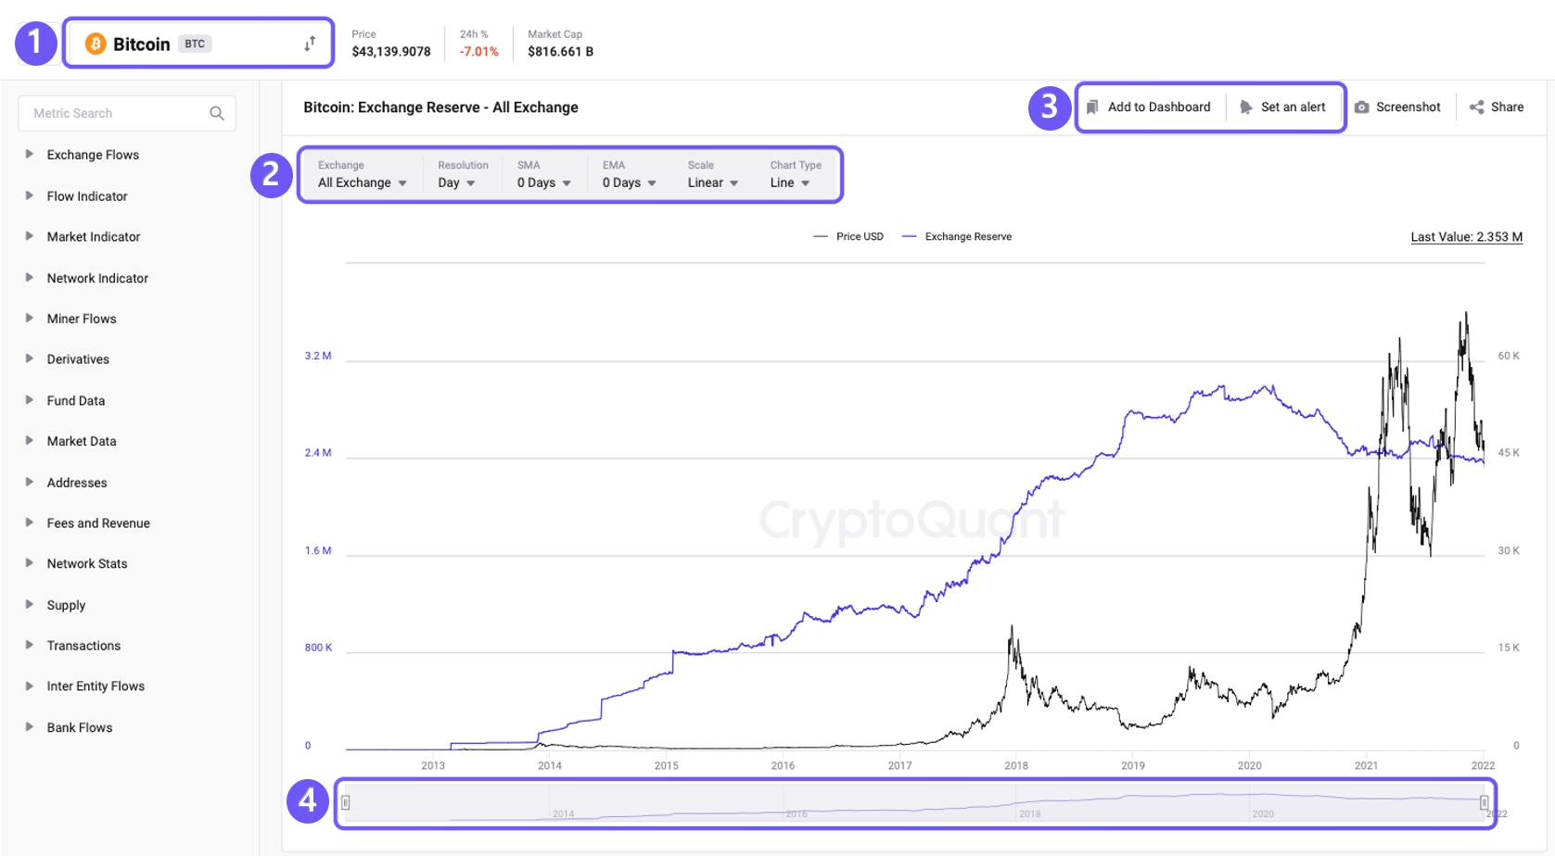
Task: Focus the Metric Search input field
Action: (116, 113)
